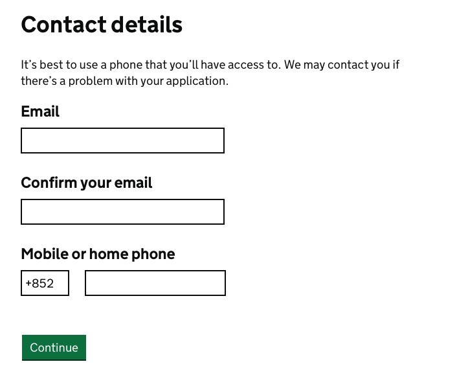Click the text 'We may contact you if'

tap(342, 65)
